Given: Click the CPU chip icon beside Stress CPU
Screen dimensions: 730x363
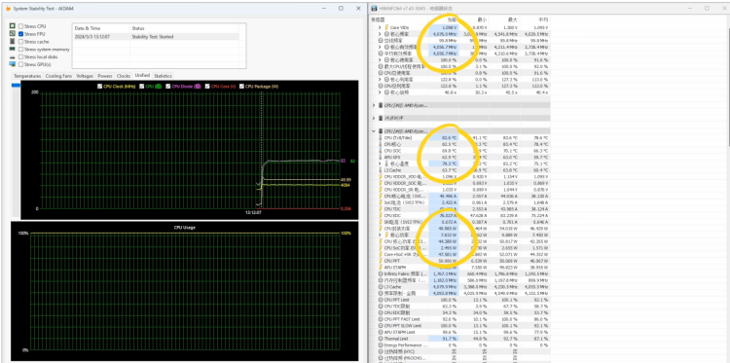Looking at the screenshot, I should click(12, 26).
